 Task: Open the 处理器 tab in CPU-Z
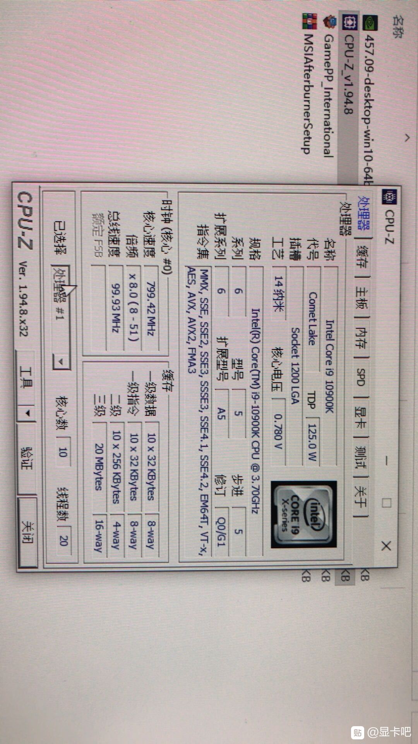tap(363, 214)
